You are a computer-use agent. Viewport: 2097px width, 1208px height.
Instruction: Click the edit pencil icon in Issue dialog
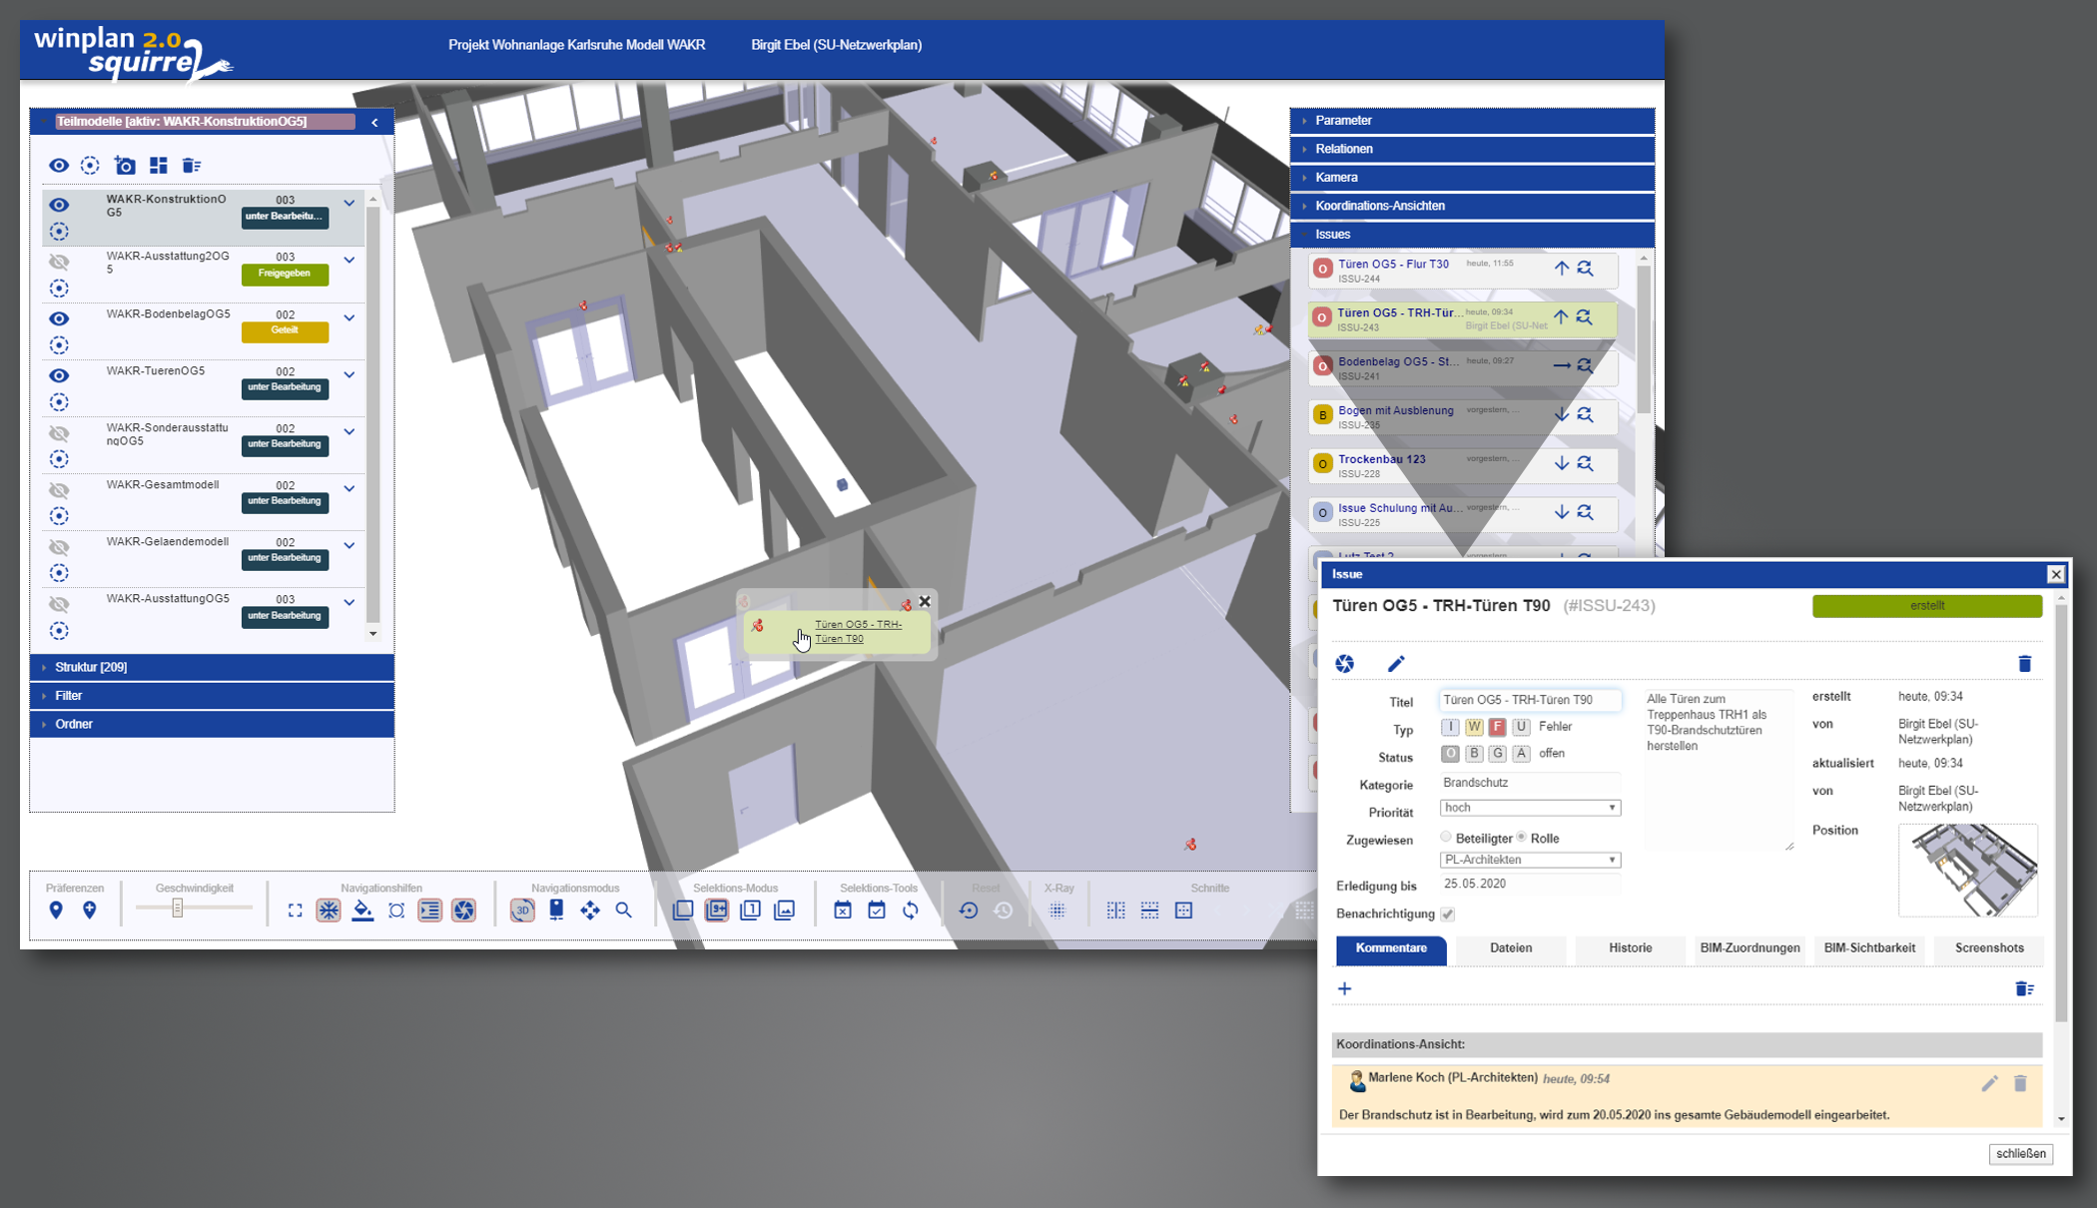[1396, 664]
